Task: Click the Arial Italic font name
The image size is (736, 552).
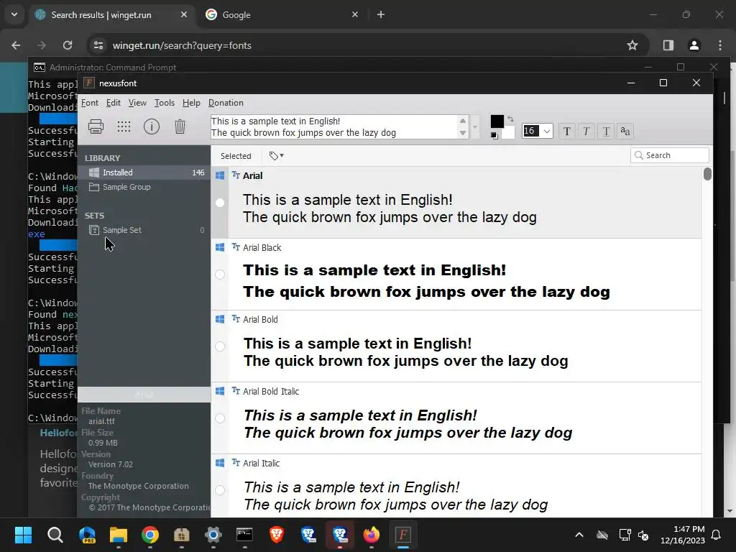Action: click(261, 463)
